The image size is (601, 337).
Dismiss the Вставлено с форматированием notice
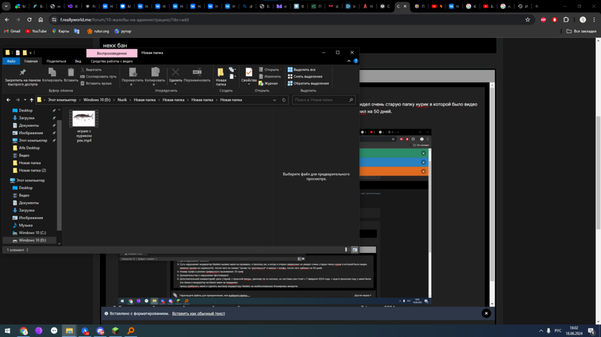coord(486,314)
